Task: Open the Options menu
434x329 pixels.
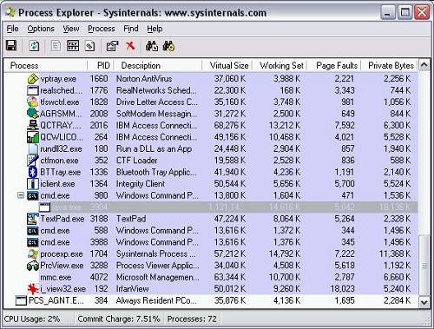Action: tap(41, 29)
